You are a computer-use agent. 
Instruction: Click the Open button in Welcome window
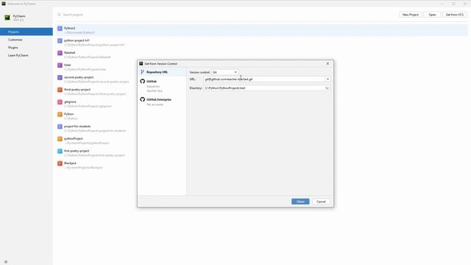432,15
